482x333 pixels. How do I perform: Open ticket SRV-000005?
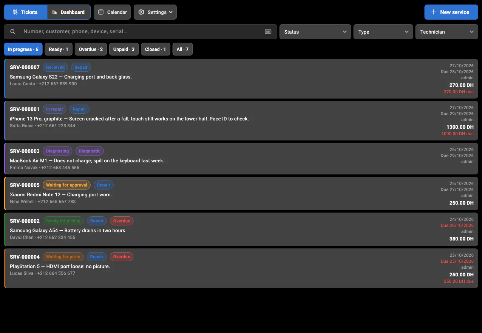[241, 193]
